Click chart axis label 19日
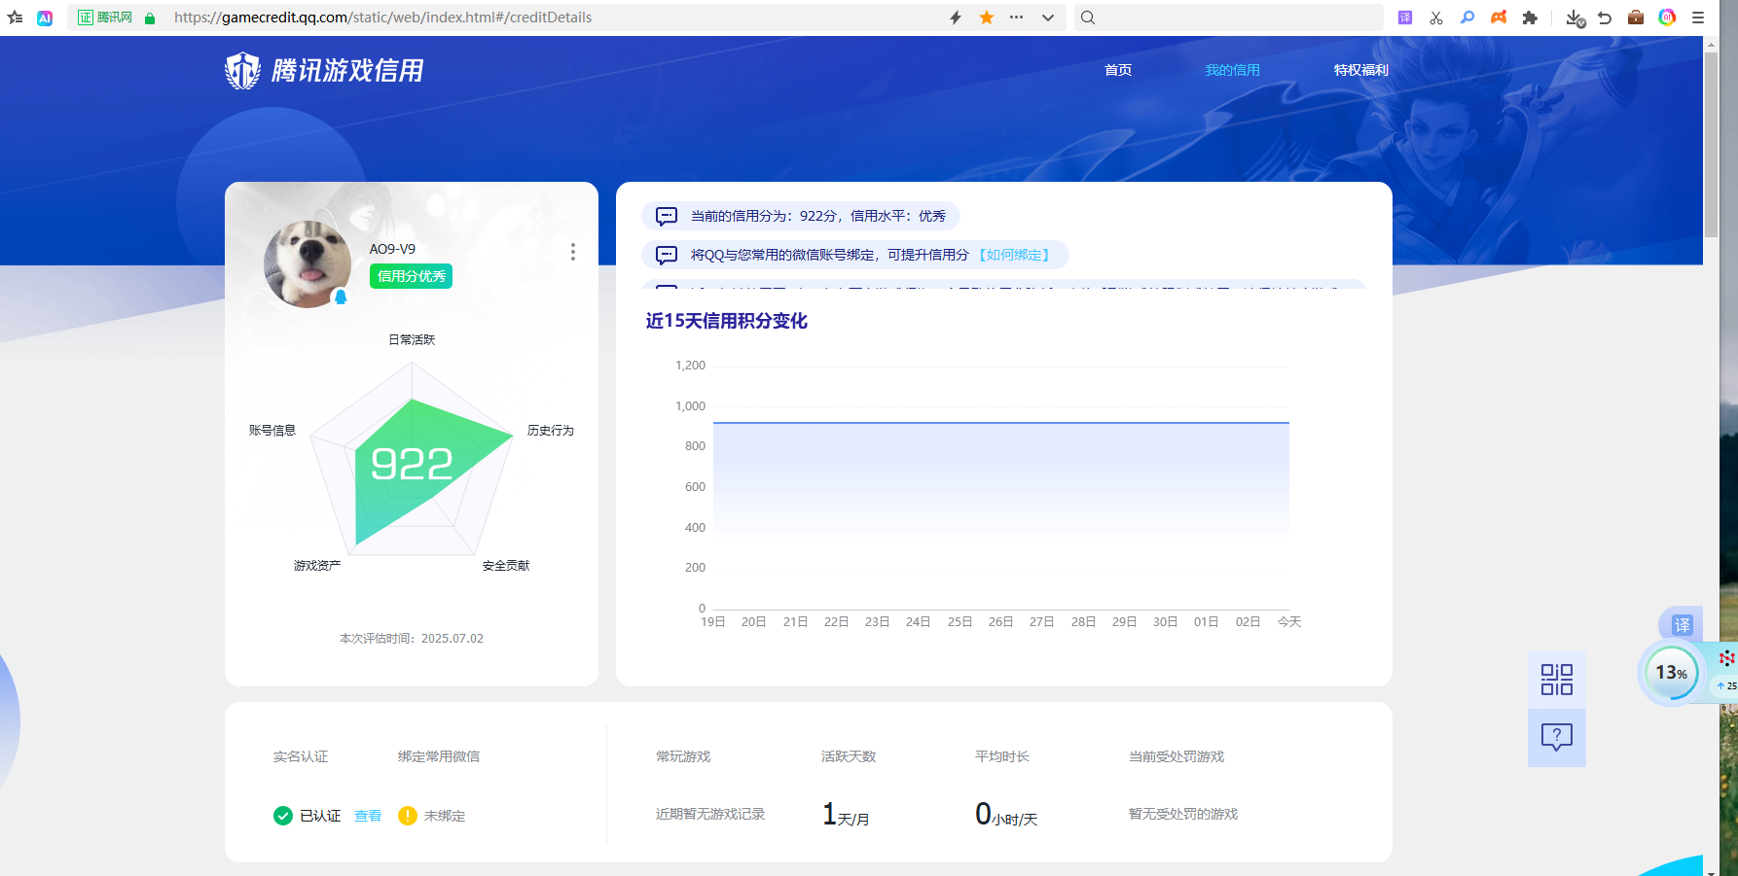The height and width of the screenshot is (876, 1738). coord(713,622)
